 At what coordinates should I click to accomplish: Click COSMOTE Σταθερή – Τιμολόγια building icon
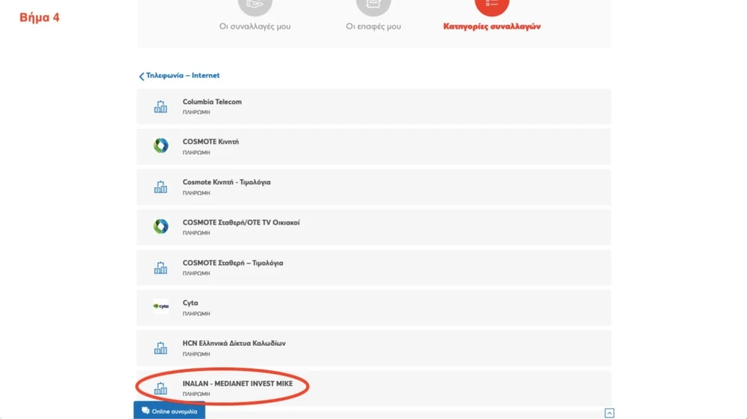point(161,267)
